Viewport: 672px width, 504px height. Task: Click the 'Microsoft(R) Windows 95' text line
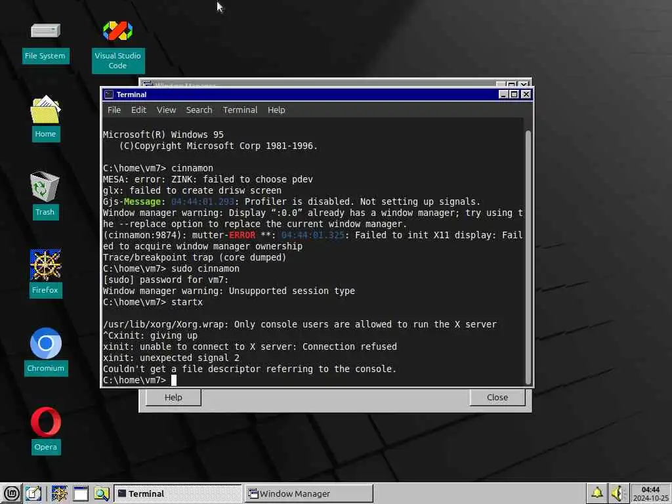click(x=163, y=135)
